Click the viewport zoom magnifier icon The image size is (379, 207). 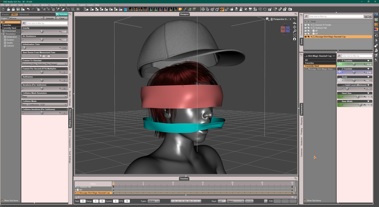point(295,31)
